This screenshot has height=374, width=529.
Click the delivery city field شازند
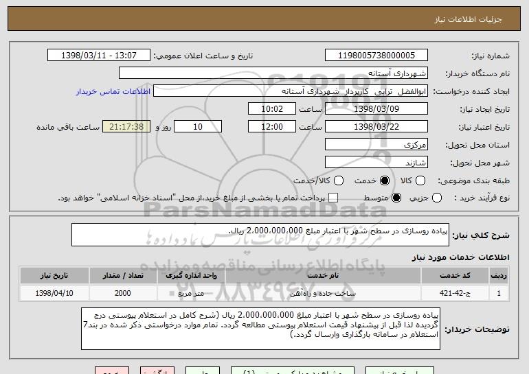376,163
